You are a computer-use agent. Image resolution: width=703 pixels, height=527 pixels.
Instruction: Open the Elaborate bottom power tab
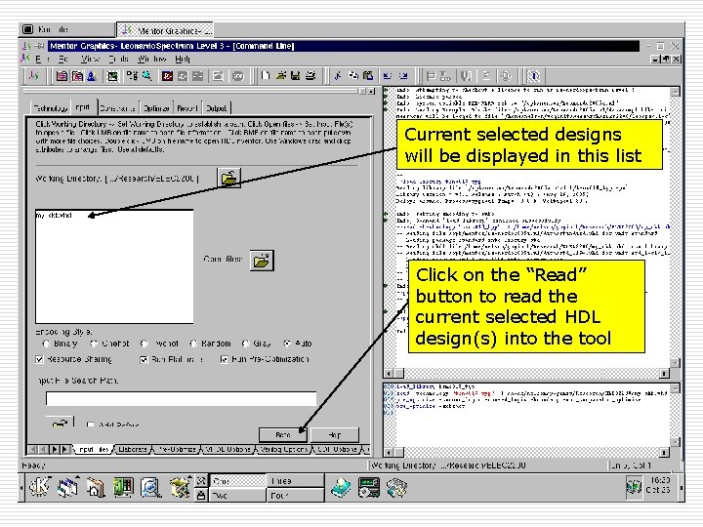click(133, 449)
